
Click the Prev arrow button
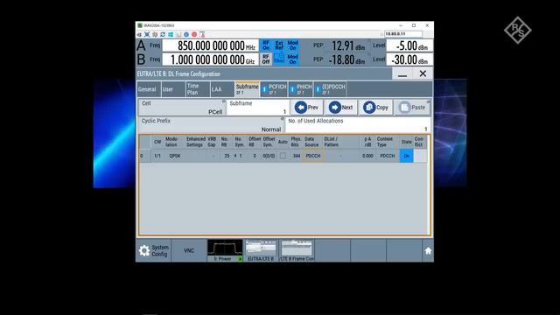point(307,107)
